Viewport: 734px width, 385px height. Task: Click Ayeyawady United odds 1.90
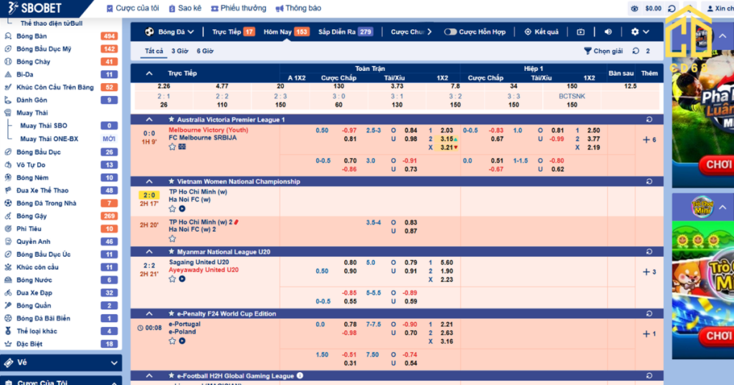[x=447, y=271]
